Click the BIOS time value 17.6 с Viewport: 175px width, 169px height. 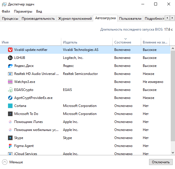coord(168,29)
